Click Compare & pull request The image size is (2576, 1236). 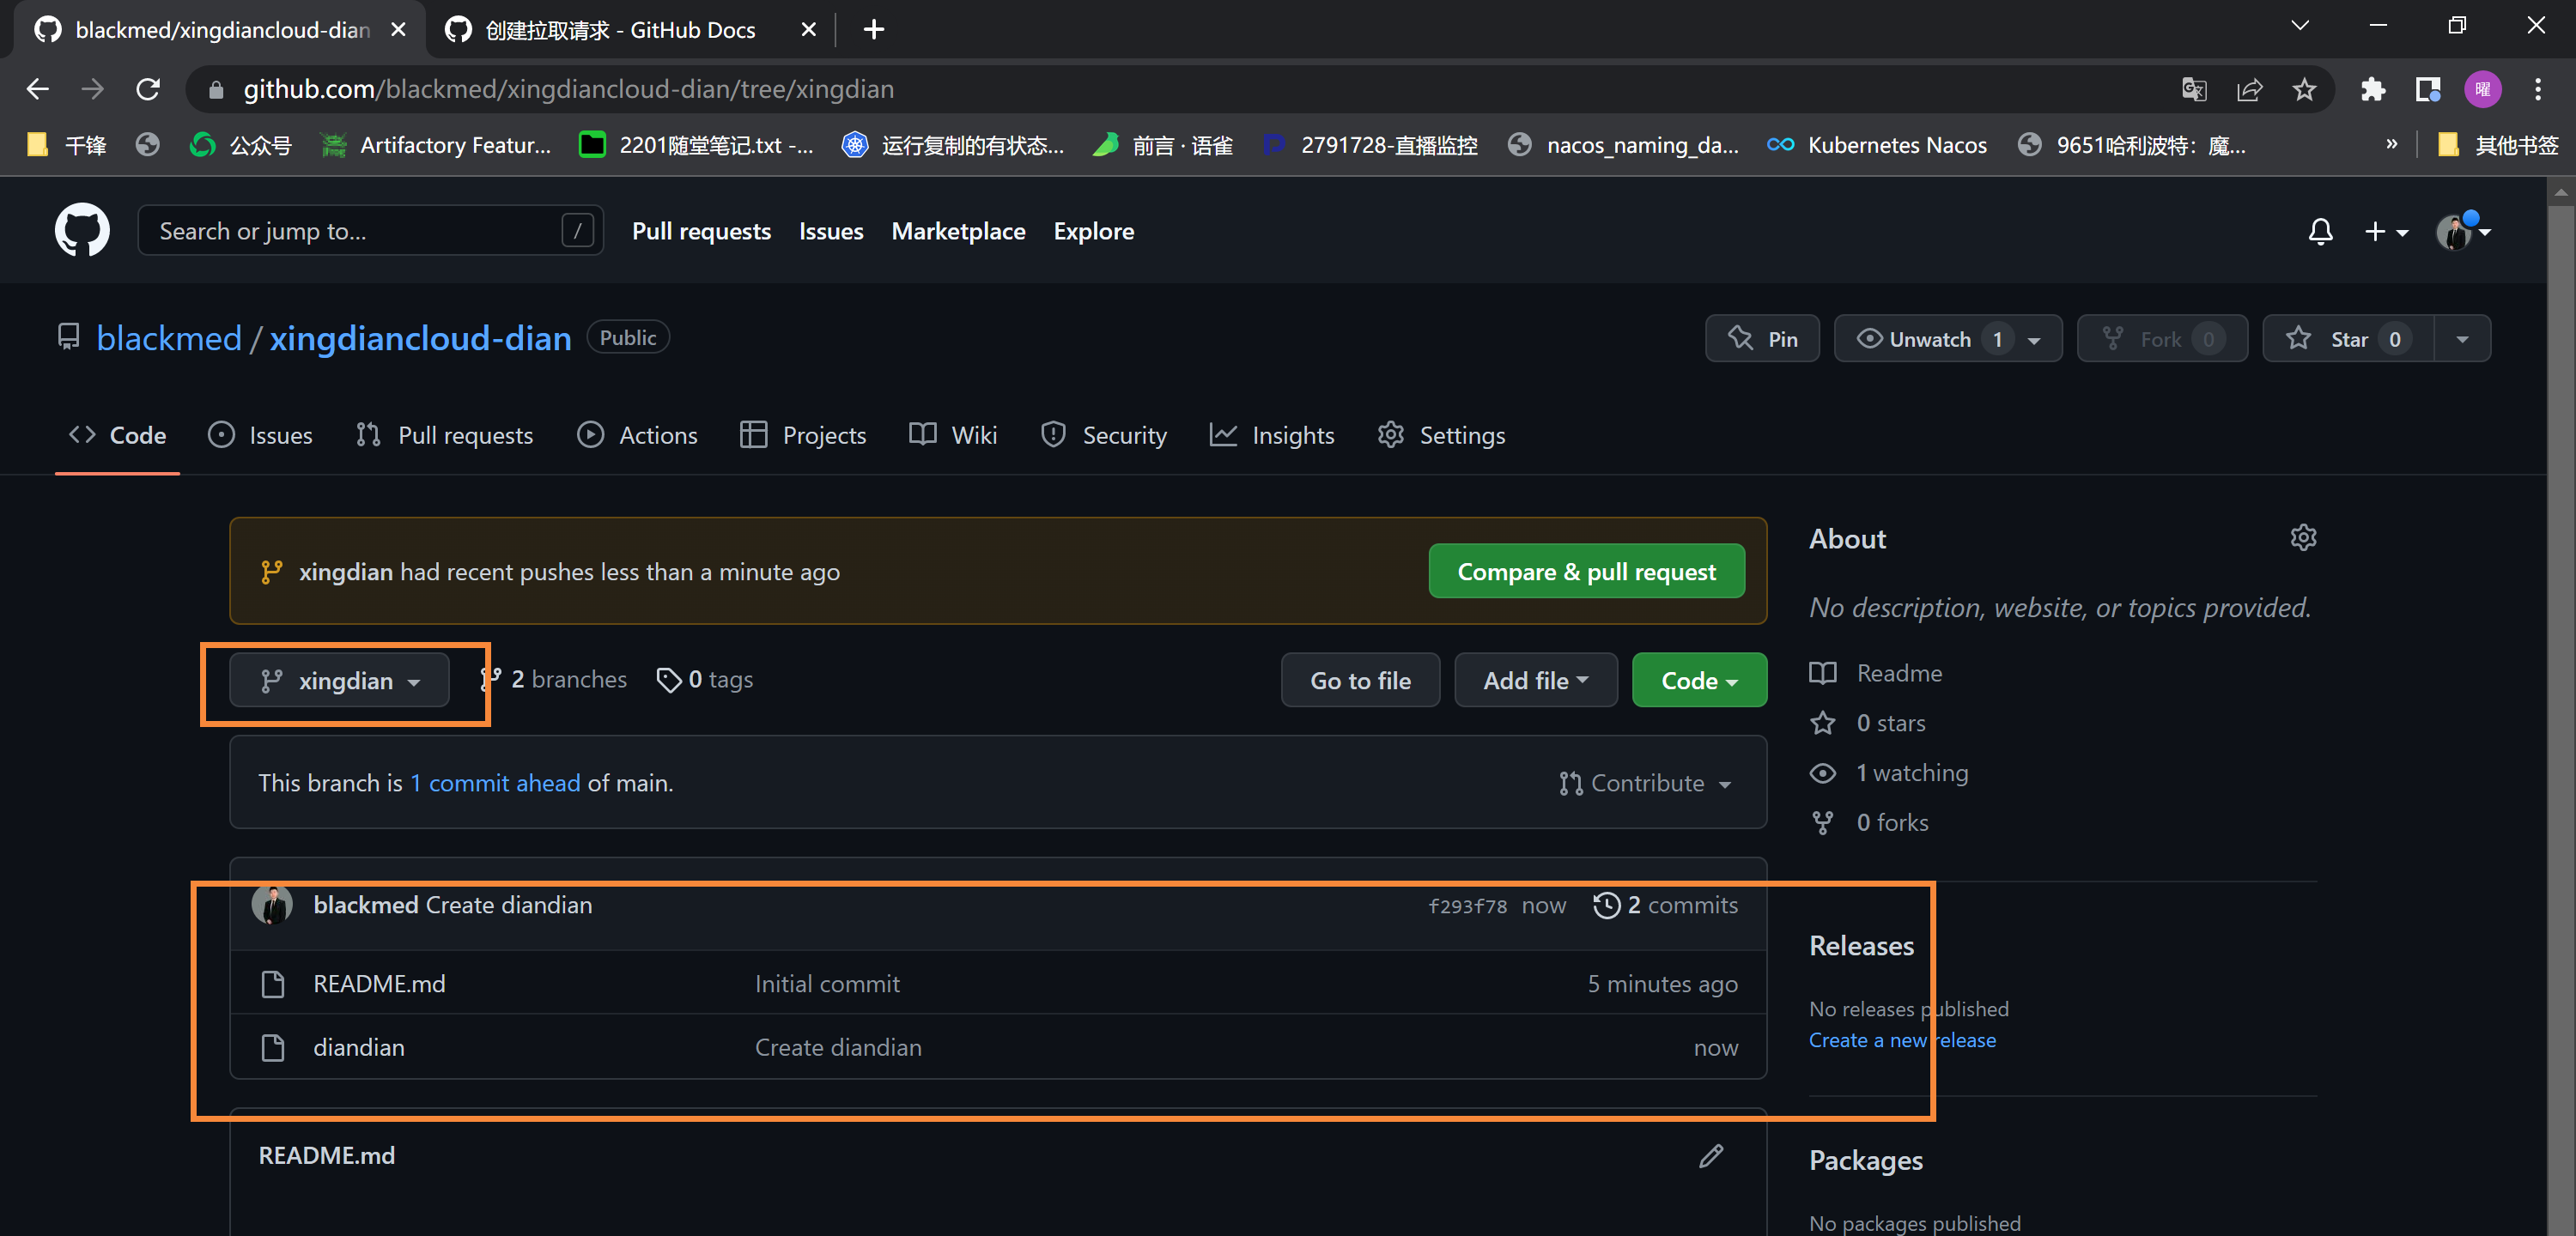[x=1586, y=572]
